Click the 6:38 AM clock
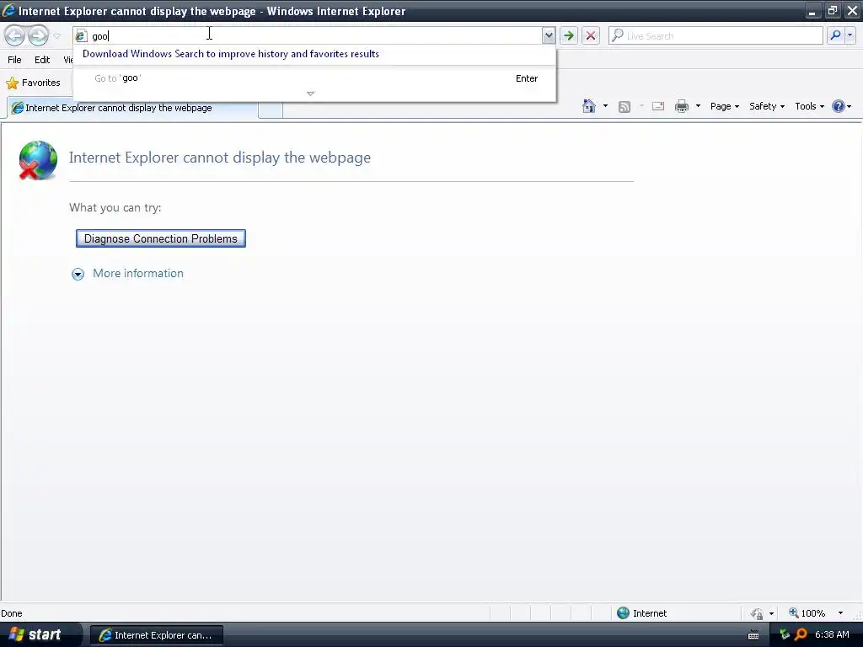Screen dimensions: 863x647 tap(832, 635)
